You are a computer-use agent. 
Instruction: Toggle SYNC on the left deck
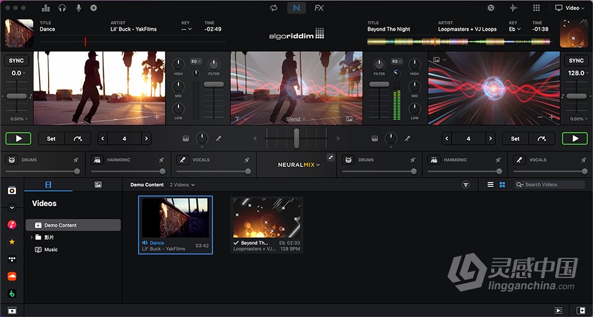coord(16,60)
